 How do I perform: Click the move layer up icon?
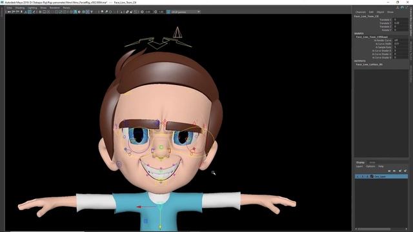coord(389,171)
